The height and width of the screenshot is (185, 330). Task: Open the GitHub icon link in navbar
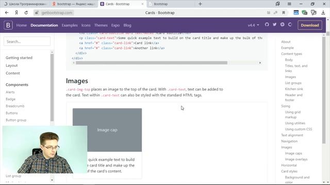(x=267, y=25)
